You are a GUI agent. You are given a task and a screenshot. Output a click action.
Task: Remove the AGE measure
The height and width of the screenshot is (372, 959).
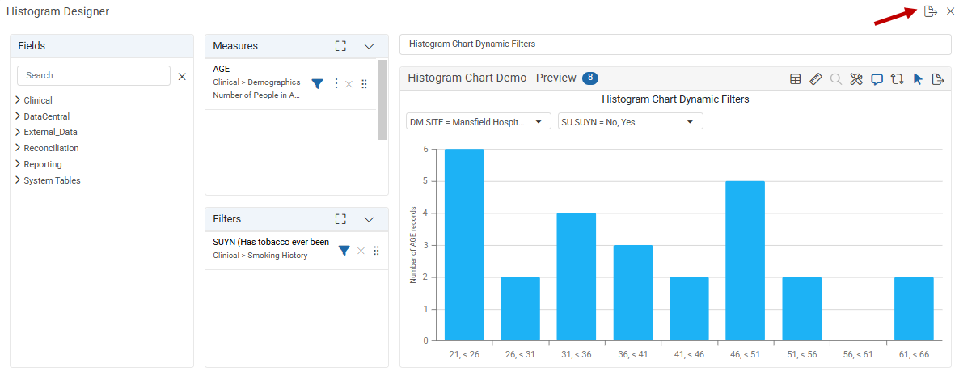coord(349,84)
